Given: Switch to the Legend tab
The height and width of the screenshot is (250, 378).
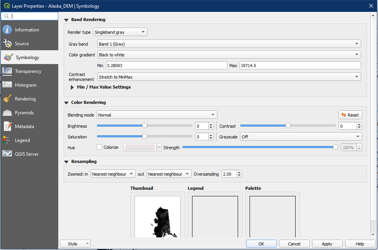Looking at the screenshot, I should (22, 140).
